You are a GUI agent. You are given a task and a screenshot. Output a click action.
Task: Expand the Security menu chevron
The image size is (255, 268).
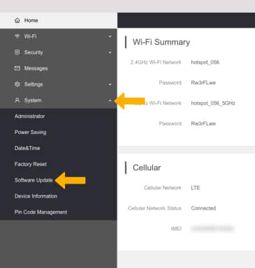coord(110,52)
